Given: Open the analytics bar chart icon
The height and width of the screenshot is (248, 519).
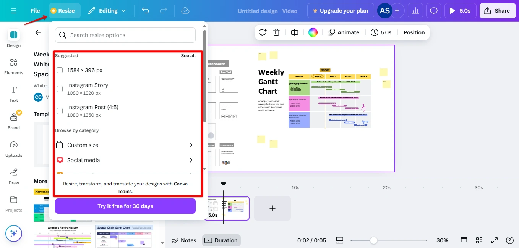Looking at the screenshot, I should click(415, 11).
